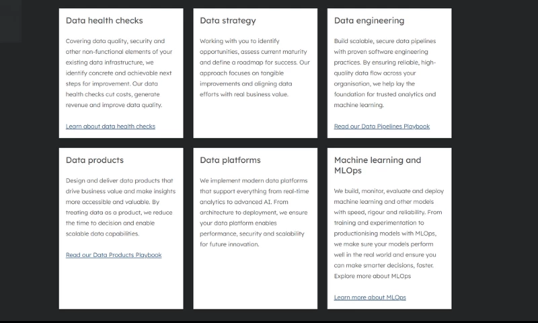Click blank area below Data Products Playbook link

click(x=121, y=283)
